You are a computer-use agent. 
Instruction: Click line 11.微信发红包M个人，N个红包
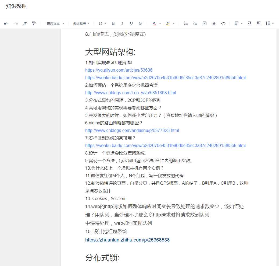coord(134,176)
